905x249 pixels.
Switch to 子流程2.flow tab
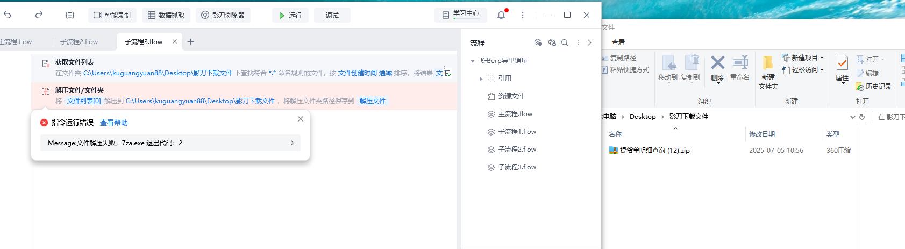[79, 41]
